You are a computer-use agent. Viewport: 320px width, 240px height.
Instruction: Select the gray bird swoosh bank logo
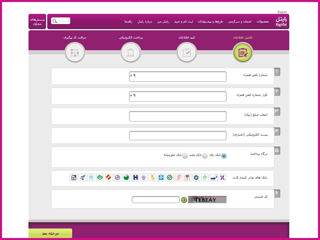point(82,177)
